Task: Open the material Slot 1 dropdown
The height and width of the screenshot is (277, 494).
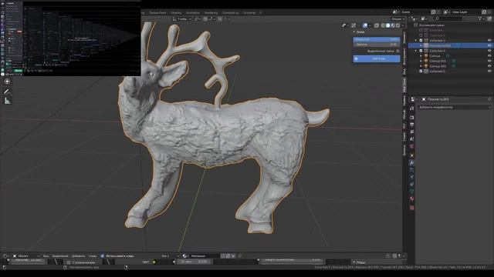Action: click(170, 256)
